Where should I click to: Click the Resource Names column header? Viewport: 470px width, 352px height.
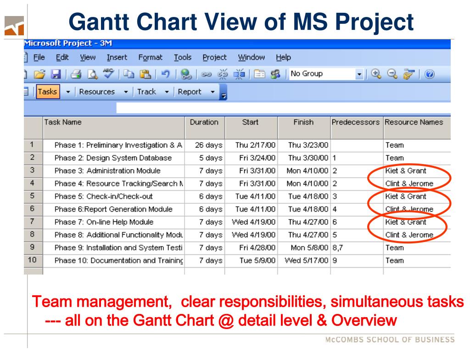point(417,128)
